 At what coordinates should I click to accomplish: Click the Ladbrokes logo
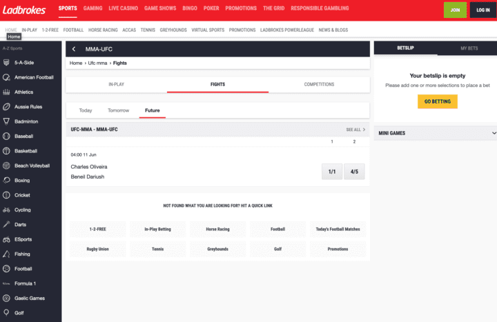pos(24,10)
